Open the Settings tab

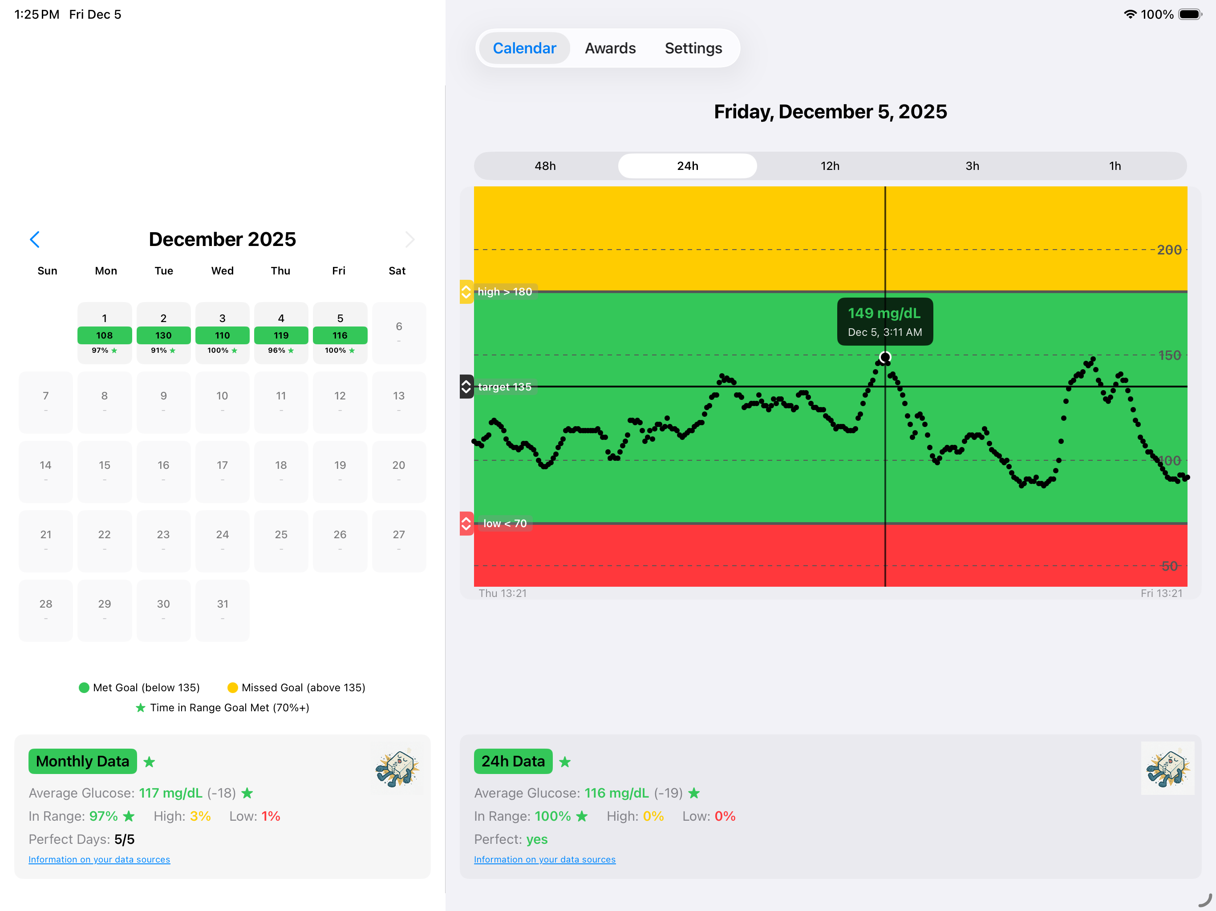[x=693, y=48]
